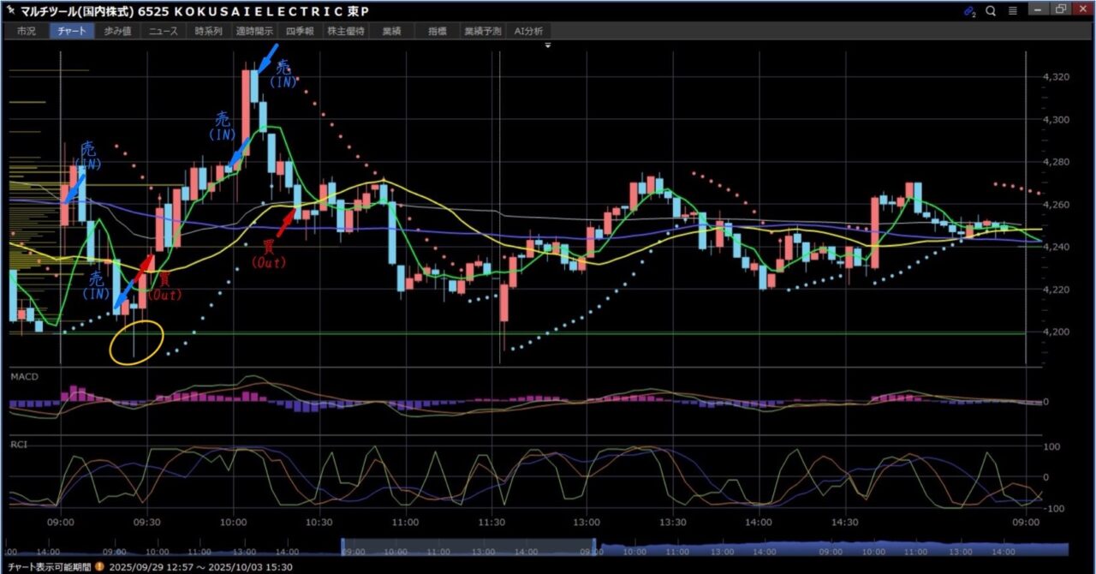1096x574 pixels.
Task: Click the left handle of the range selector
Action: click(343, 546)
